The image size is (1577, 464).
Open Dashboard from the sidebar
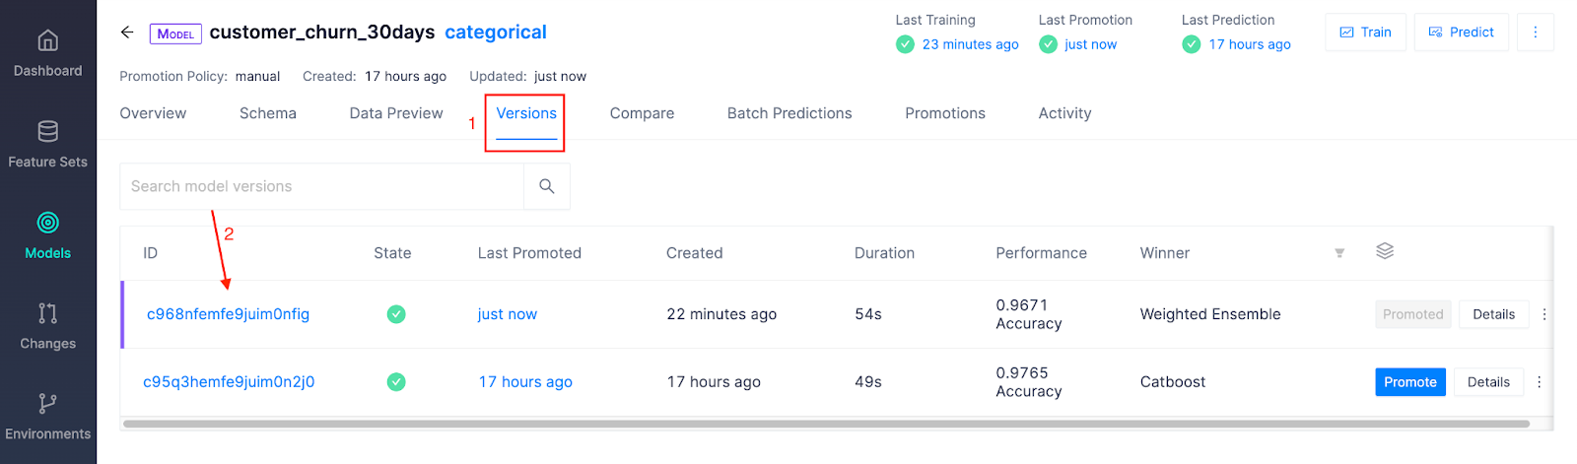click(x=47, y=53)
